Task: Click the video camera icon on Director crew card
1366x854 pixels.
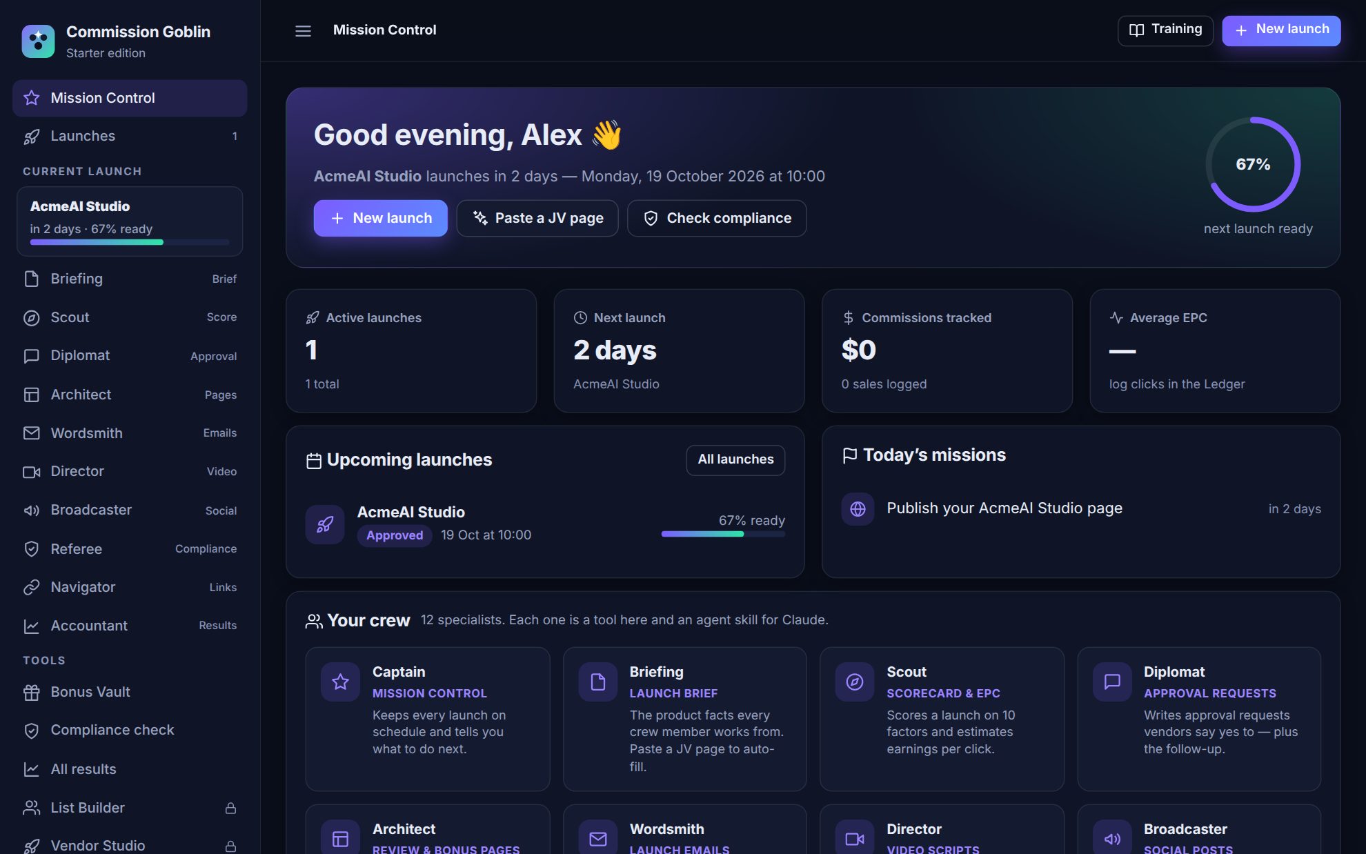Action: pyautogui.click(x=855, y=837)
